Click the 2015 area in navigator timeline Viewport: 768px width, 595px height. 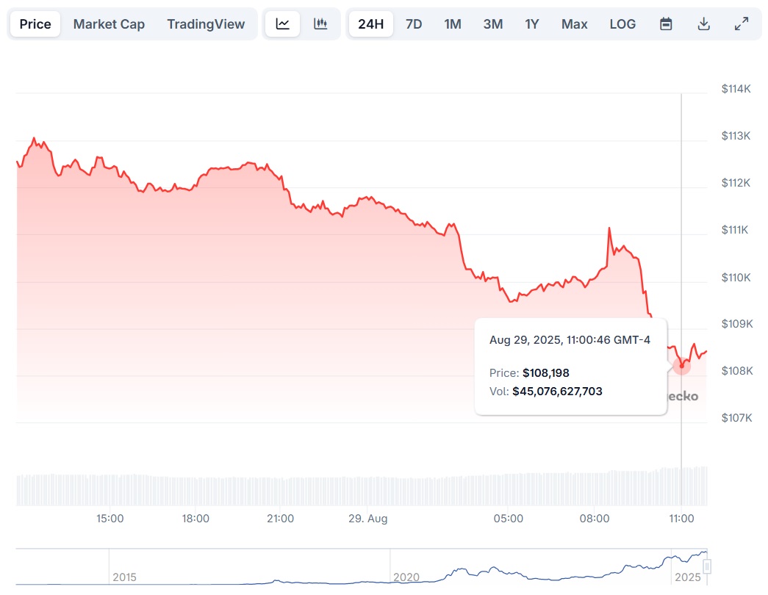125,575
